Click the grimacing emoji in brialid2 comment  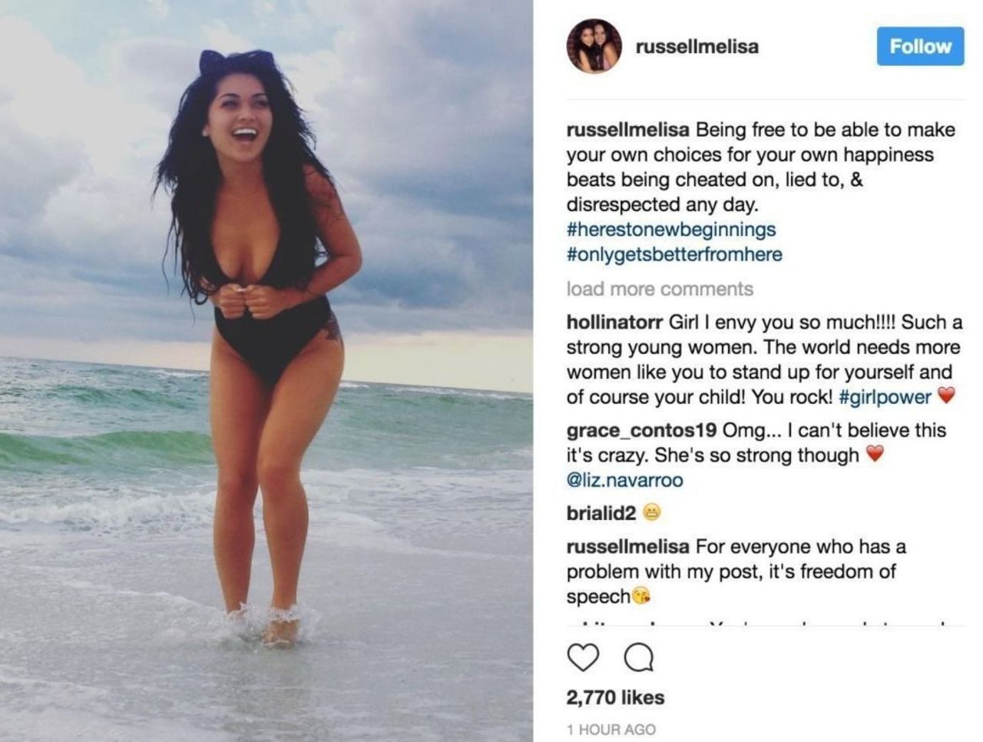tap(651, 513)
